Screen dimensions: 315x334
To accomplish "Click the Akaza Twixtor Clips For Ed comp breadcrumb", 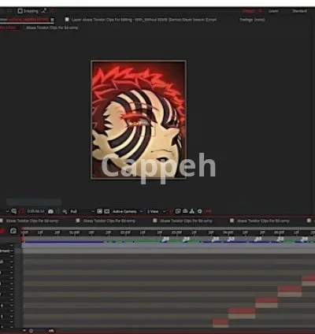I will click(x=52, y=28).
